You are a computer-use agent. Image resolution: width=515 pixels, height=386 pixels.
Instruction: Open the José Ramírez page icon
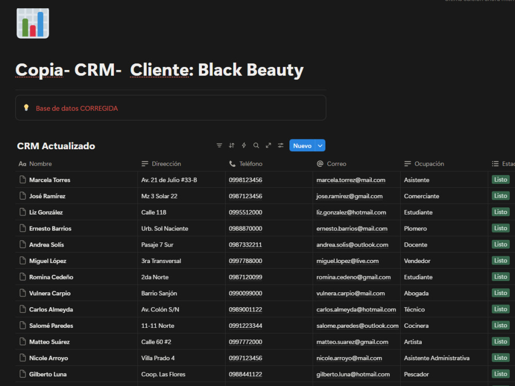click(x=23, y=196)
